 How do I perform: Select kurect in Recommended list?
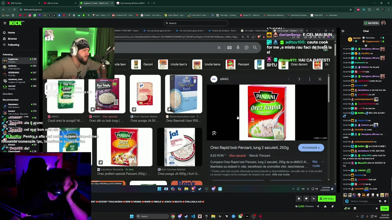[x=19, y=112]
